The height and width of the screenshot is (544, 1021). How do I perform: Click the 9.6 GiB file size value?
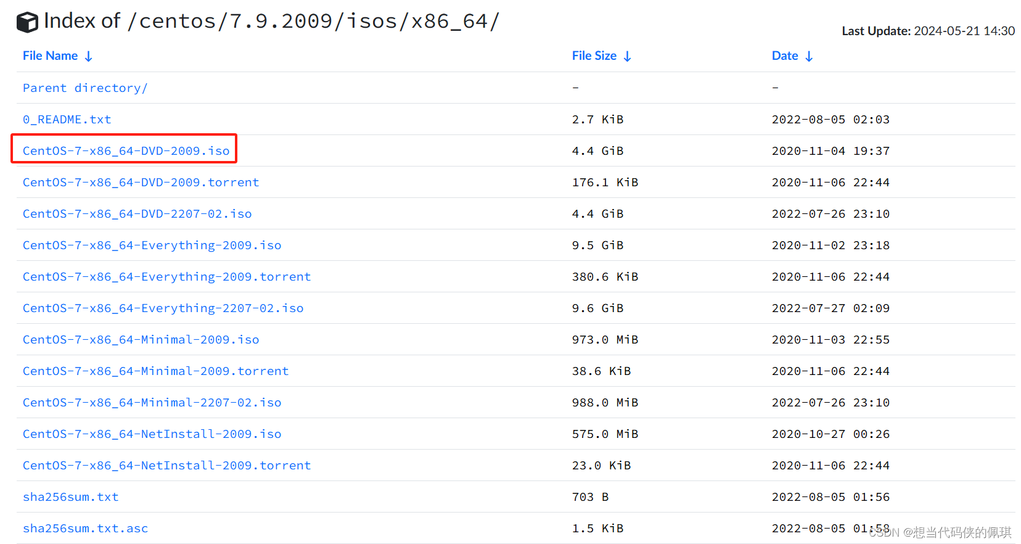(x=597, y=308)
